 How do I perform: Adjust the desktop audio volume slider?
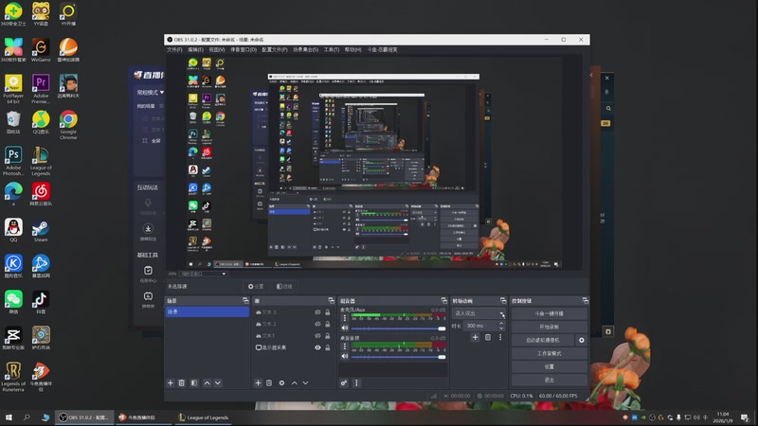(x=398, y=357)
